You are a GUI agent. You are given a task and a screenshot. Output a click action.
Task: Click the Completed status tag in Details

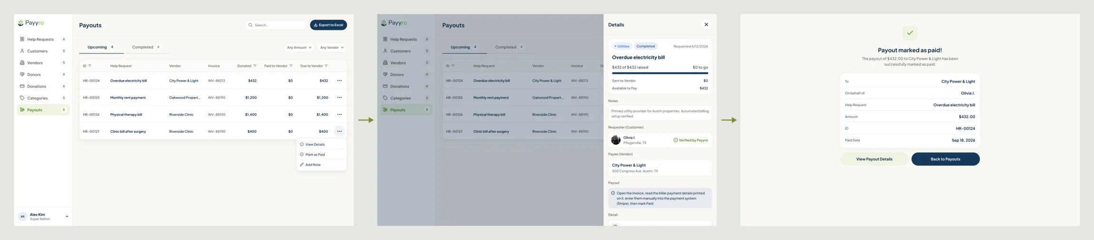(x=645, y=46)
